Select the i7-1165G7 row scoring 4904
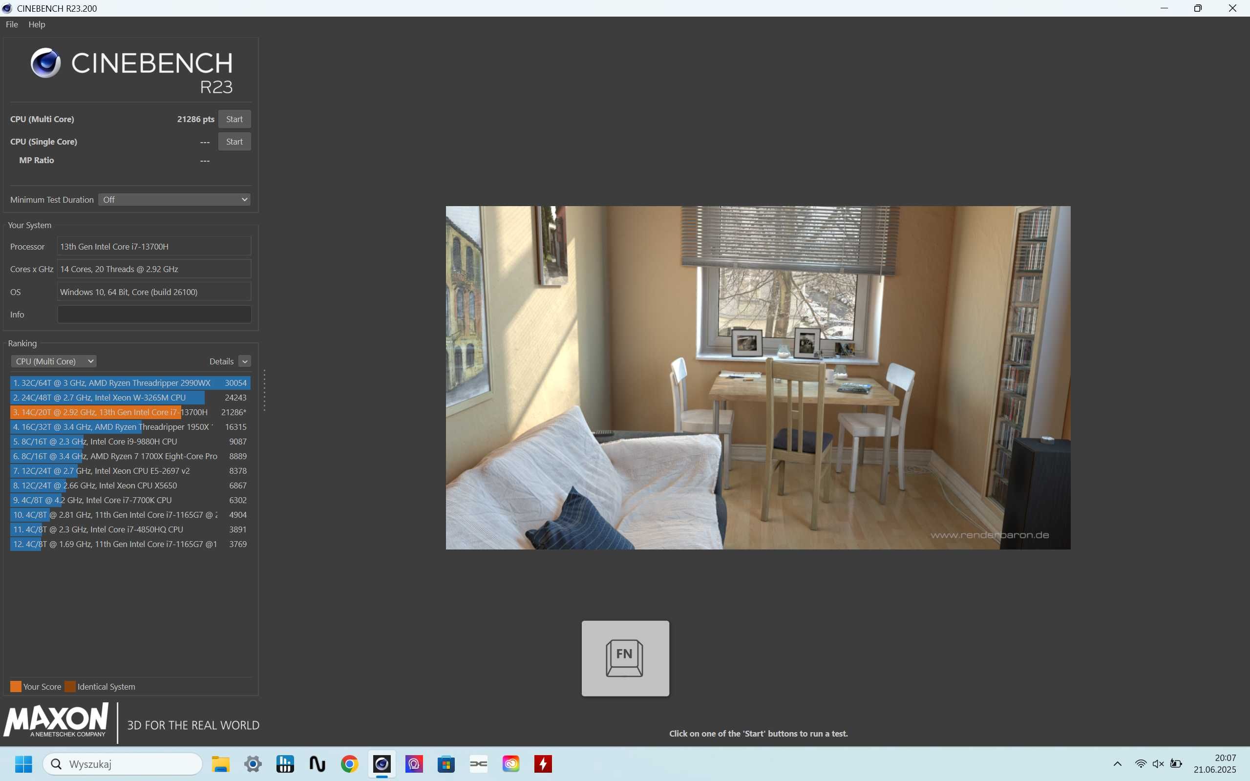 pos(130,515)
